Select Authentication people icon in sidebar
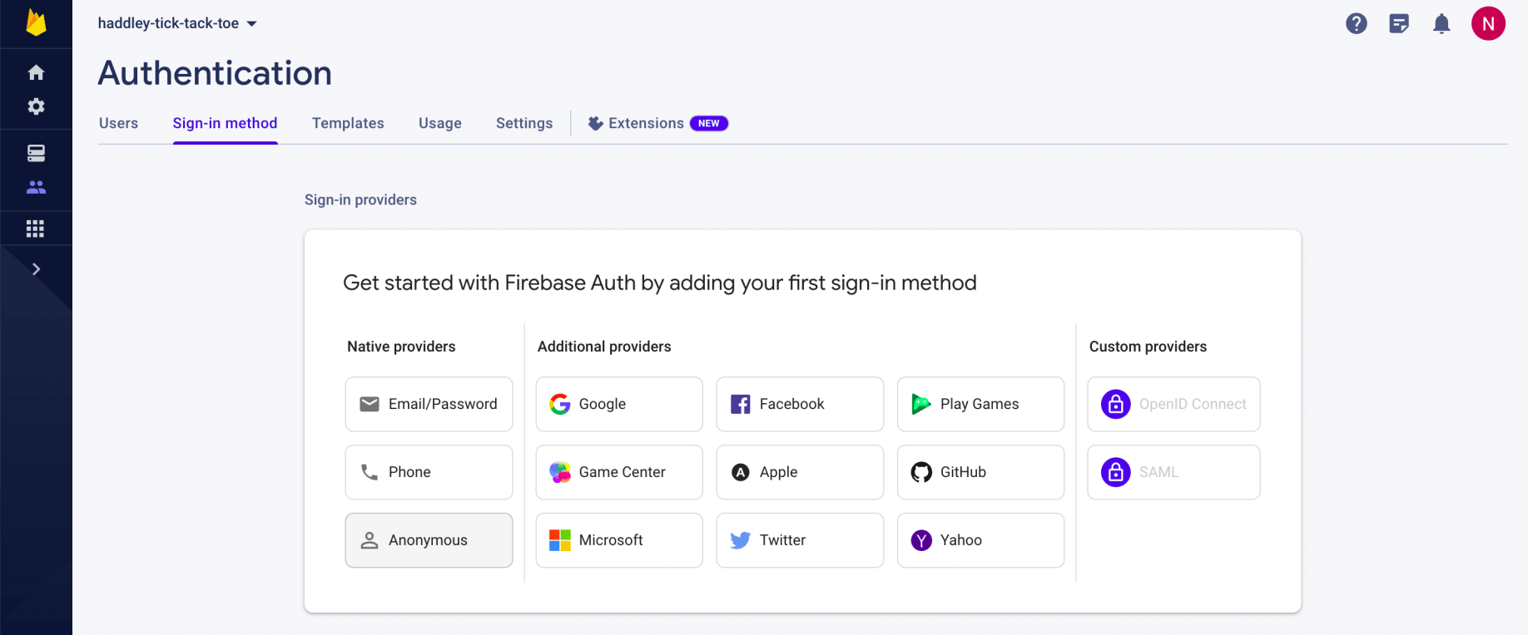Image resolution: width=1528 pixels, height=635 pixels. tap(36, 187)
